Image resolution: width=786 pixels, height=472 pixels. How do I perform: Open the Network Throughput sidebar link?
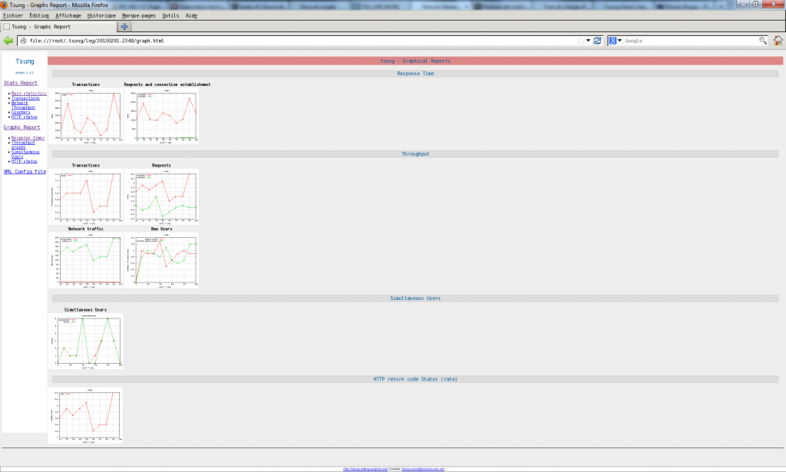point(23,105)
